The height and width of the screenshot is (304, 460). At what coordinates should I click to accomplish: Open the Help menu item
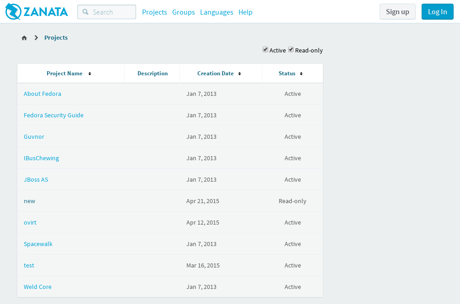coord(245,12)
